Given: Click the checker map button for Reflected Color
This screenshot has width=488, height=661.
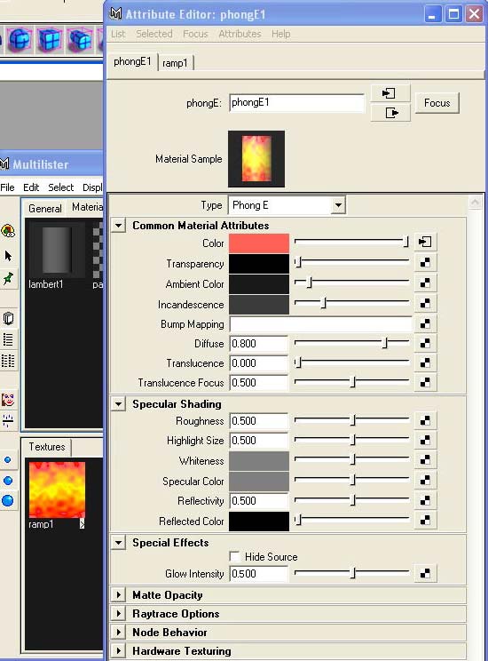Looking at the screenshot, I should point(425,520).
